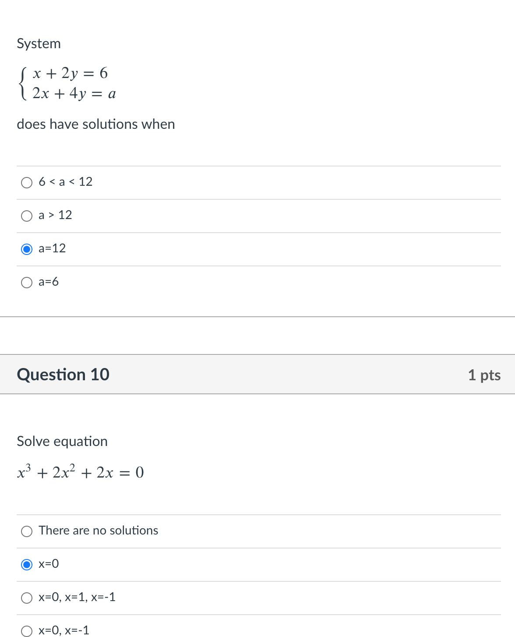
Task: Click the currently selected a=12 radio indicator
Action: click(27, 249)
